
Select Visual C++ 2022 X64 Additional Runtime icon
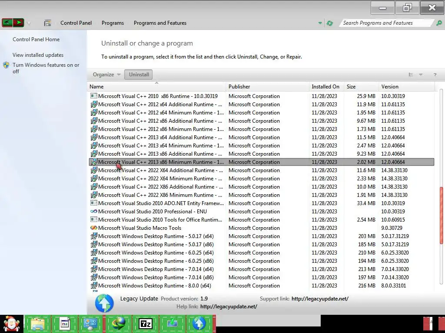(94, 170)
